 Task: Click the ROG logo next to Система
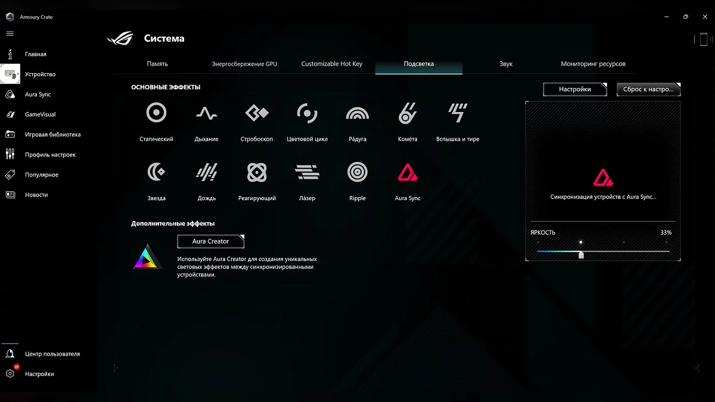point(120,39)
